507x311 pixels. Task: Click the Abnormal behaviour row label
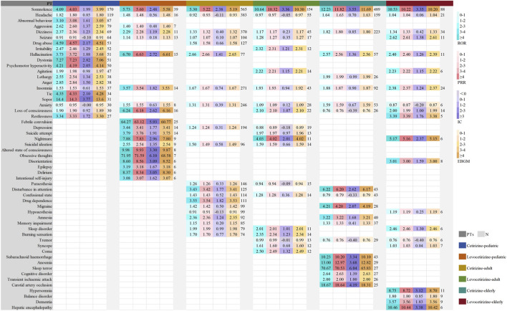point(34,21)
